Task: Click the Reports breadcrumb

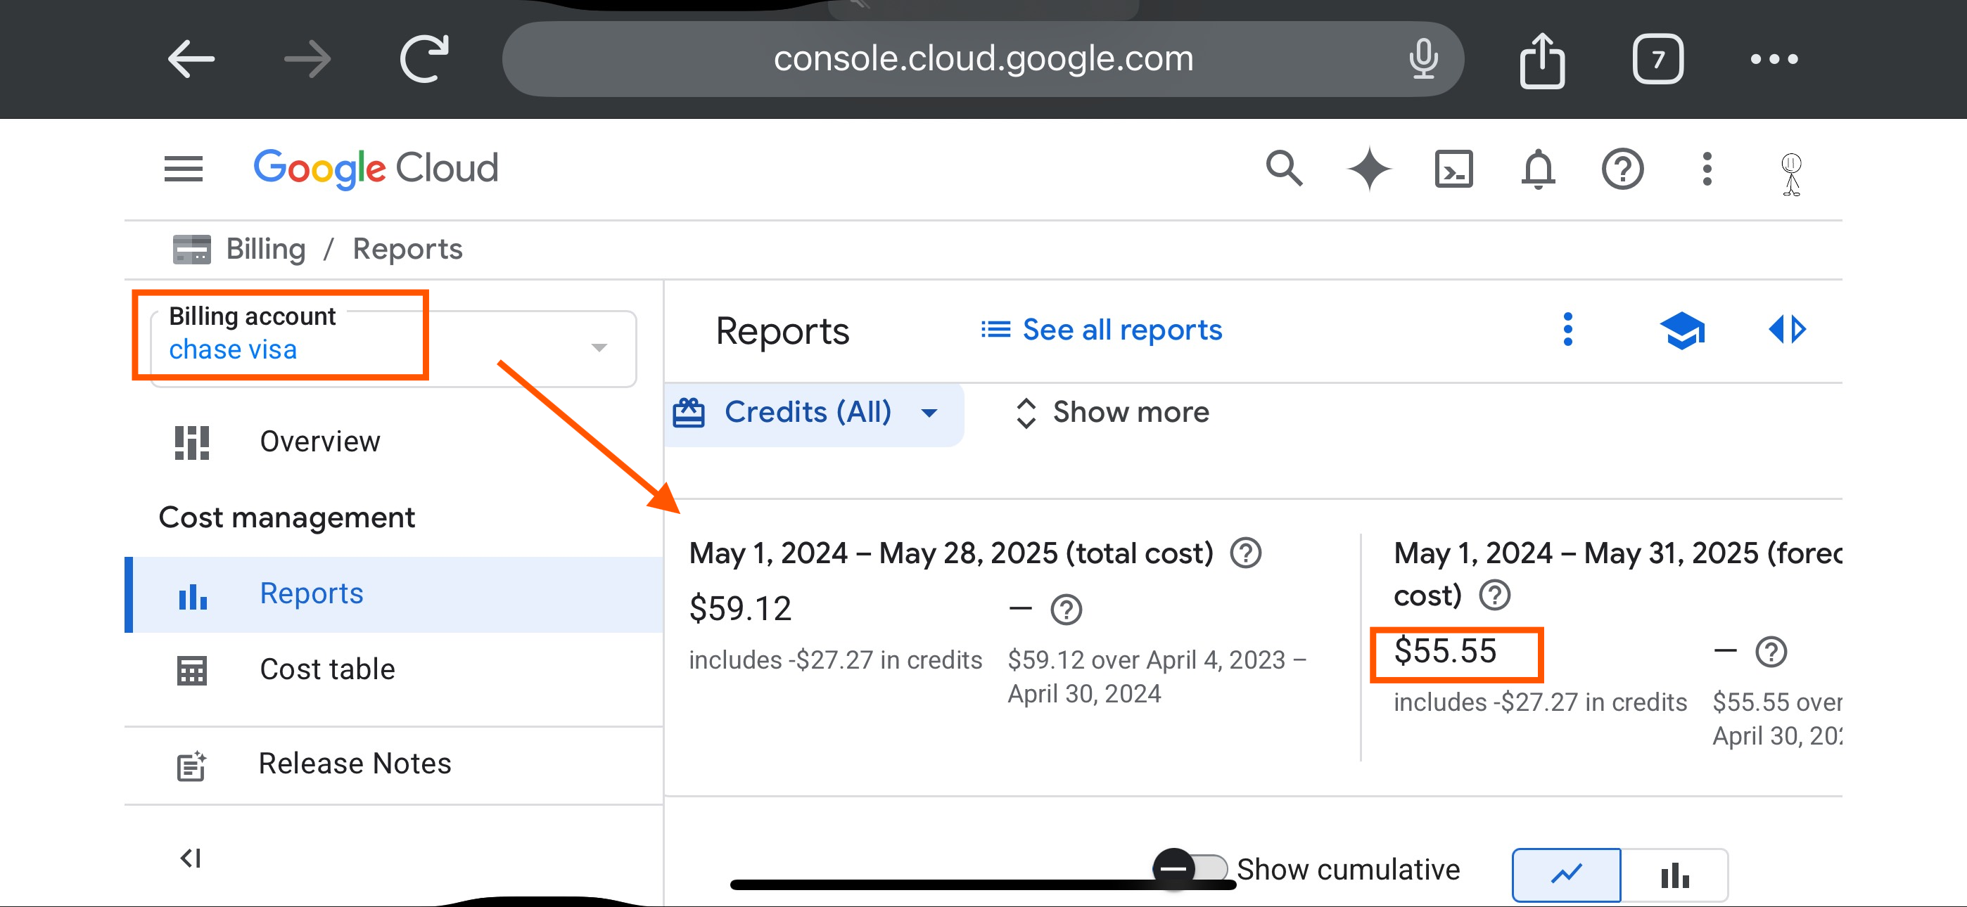Action: coord(407,249)
